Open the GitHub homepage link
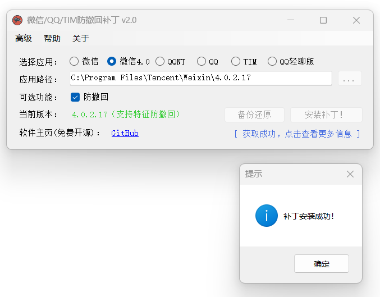Screen dimensions: 380x297 pos(125,133)
